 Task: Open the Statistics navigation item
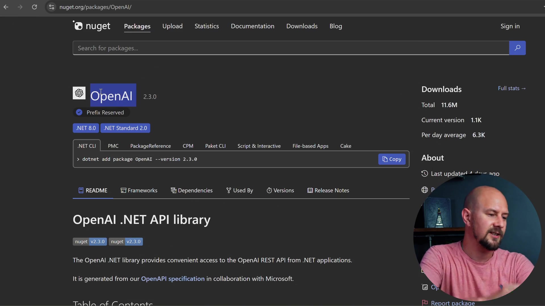click(x=207, y=26)
